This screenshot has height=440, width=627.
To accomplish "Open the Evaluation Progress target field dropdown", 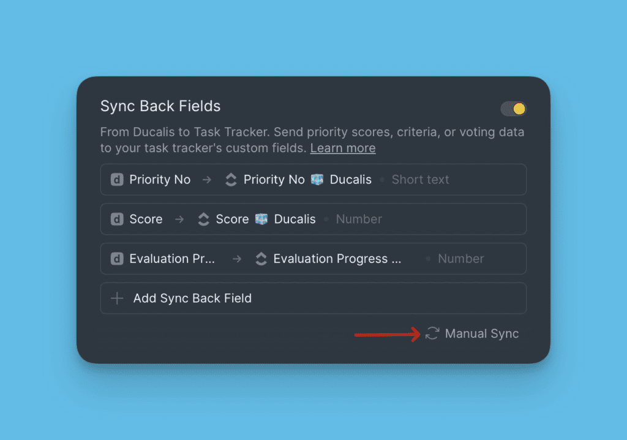I will (337, 259).
